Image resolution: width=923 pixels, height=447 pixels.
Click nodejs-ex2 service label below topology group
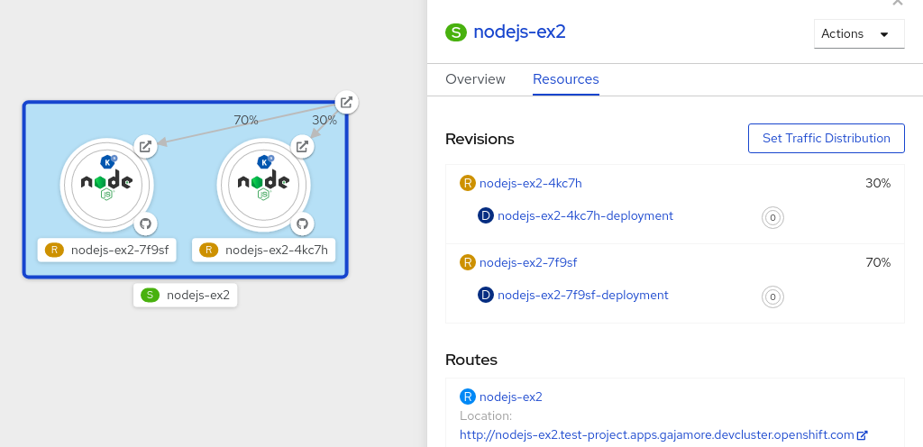click(186, 295)
